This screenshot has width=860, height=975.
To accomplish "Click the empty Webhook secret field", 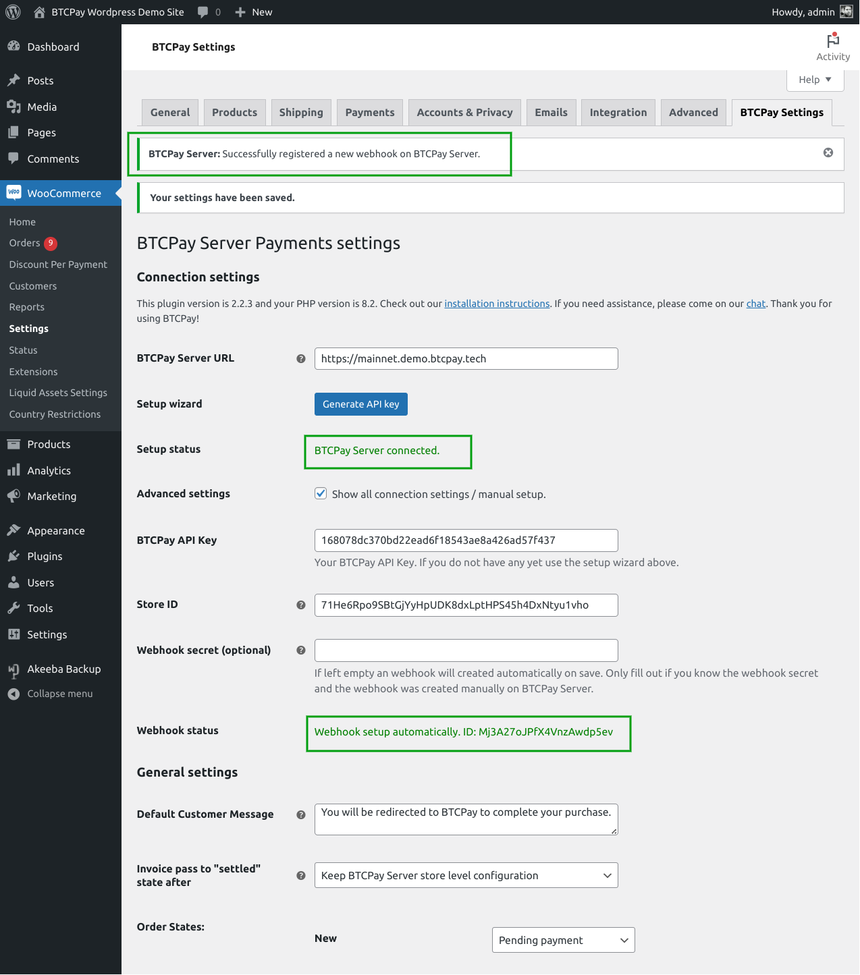I will point(466,650).
